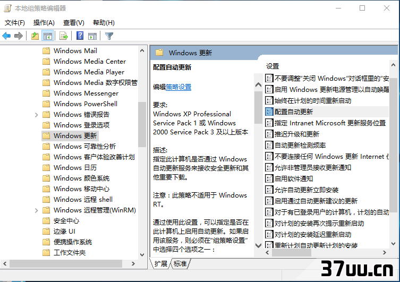Viewport: 400px width, 282px height.
Task: Select 对计划的安装再次提示重新启动 setting
Action: tap(319, 224)
